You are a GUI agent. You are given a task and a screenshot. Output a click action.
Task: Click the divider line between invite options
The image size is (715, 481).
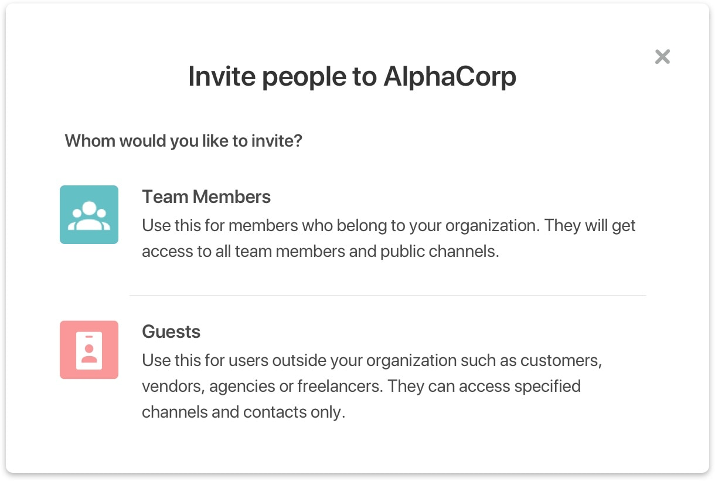click(387, 296)
